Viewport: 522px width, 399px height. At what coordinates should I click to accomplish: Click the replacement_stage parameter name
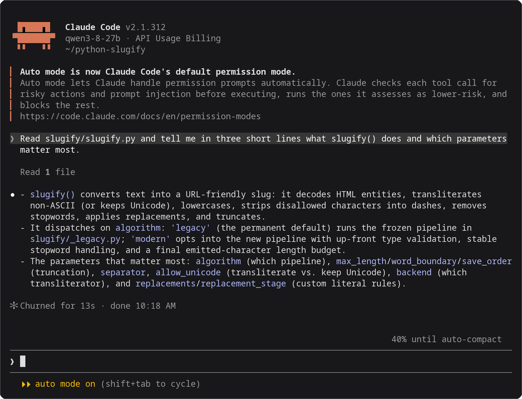243,284
